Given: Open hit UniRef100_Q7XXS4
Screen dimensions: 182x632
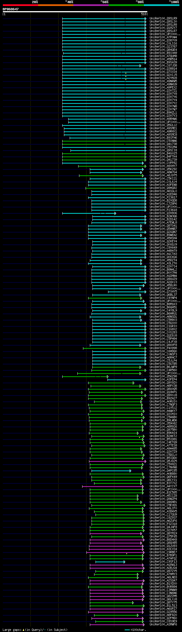Looking at the screenshot, I should (x=163, y=72).
